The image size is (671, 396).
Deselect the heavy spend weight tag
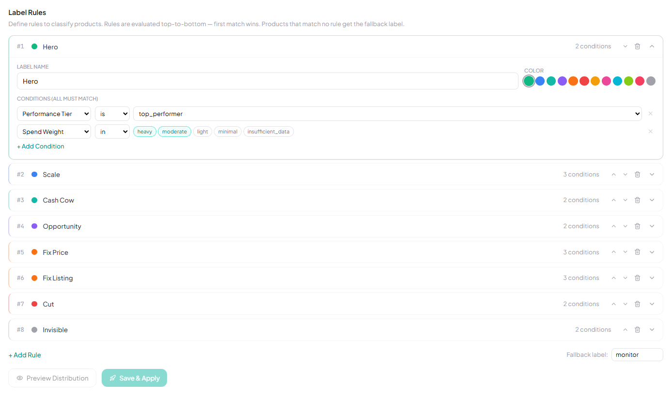click(144, 131)
